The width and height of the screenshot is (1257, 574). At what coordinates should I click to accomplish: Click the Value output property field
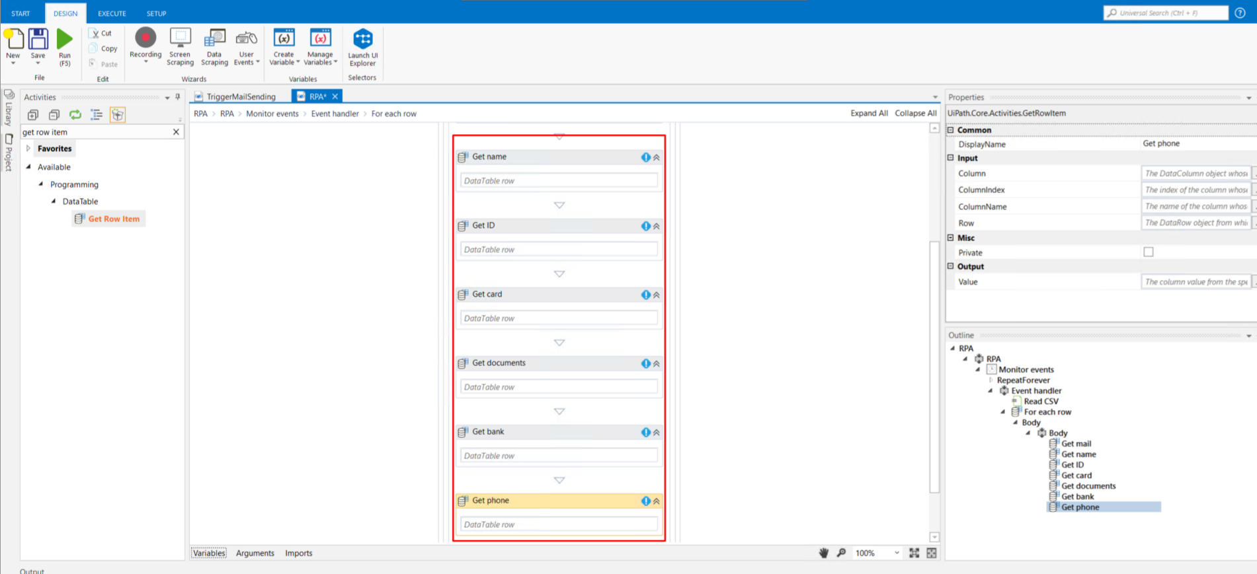1196,281
